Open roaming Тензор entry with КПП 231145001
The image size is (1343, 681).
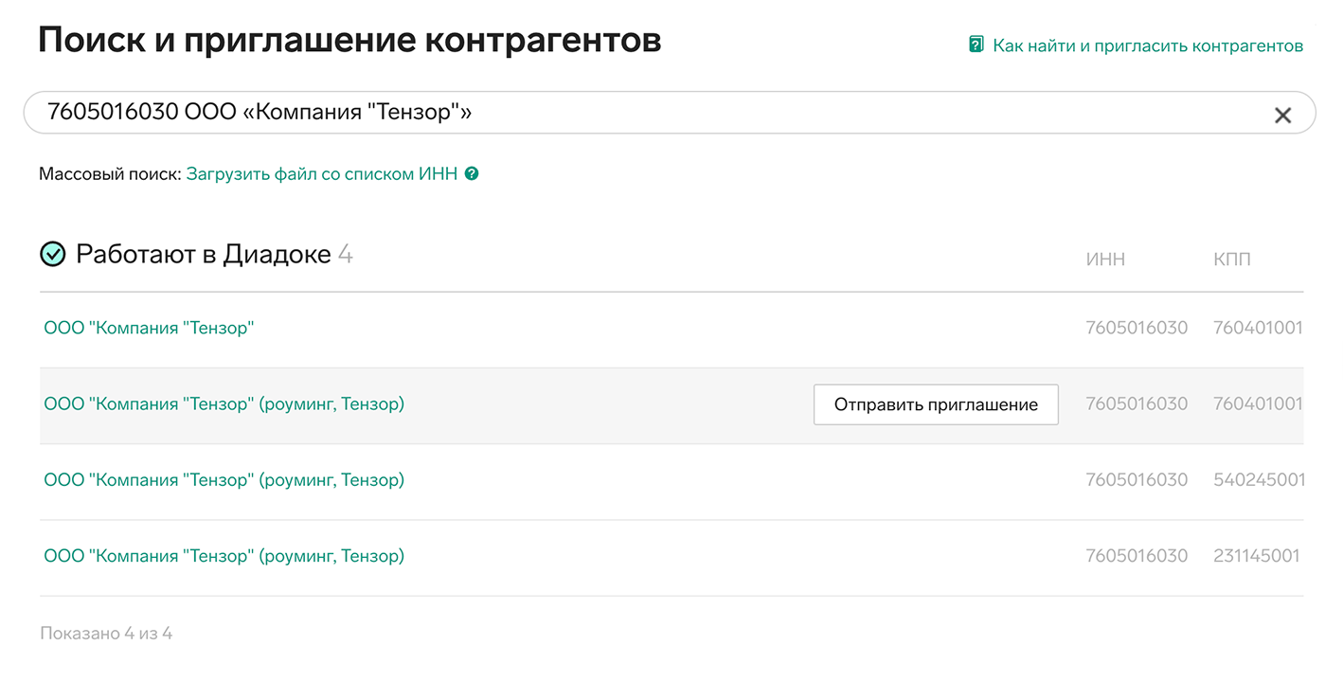click(224, 556)
